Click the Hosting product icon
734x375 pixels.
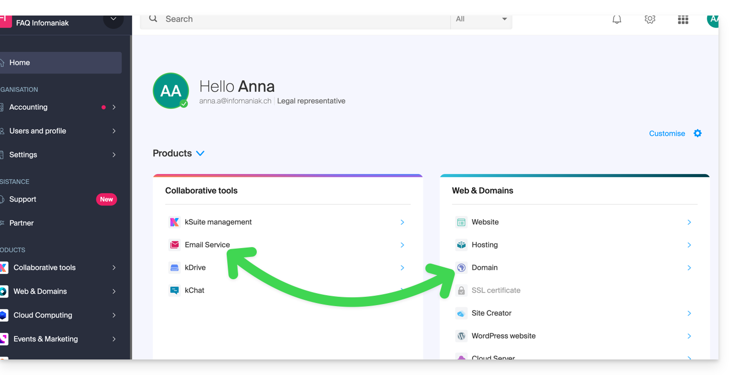(x=461, y=245)
